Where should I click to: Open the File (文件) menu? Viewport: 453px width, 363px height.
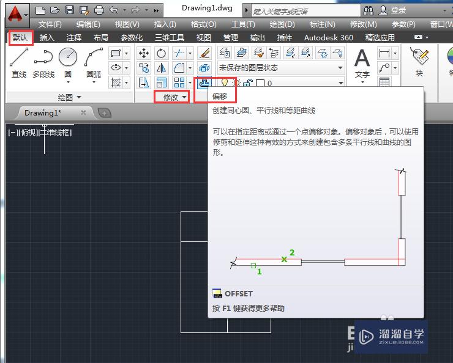(50, 24)
